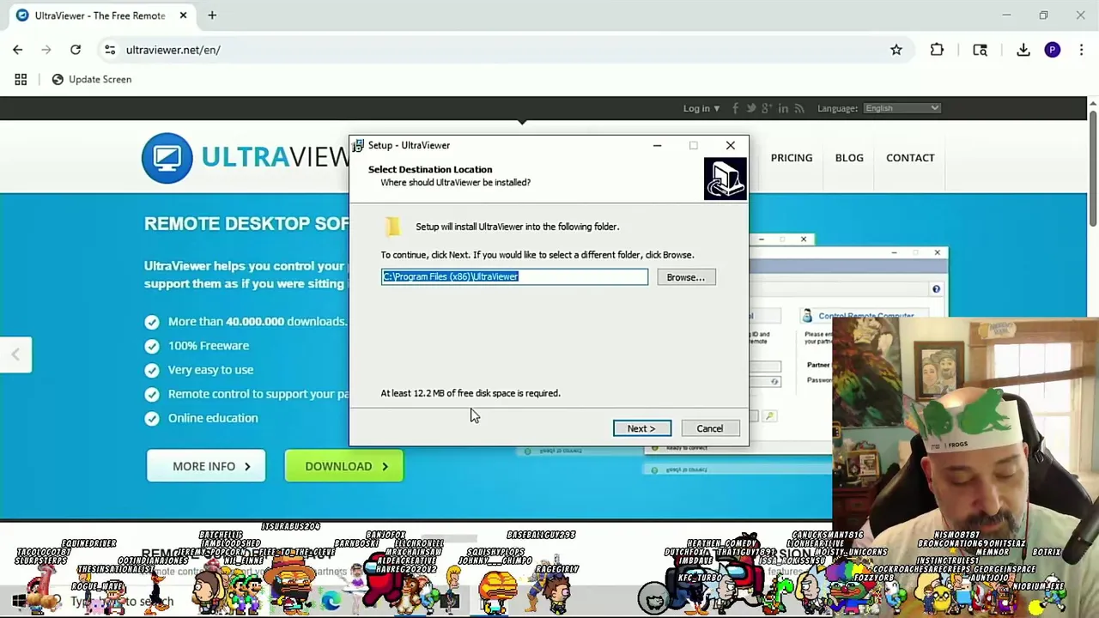Select the UltraViewer browser tab
This screenshot has height=618, width=1099.
(x=100, y=15)
